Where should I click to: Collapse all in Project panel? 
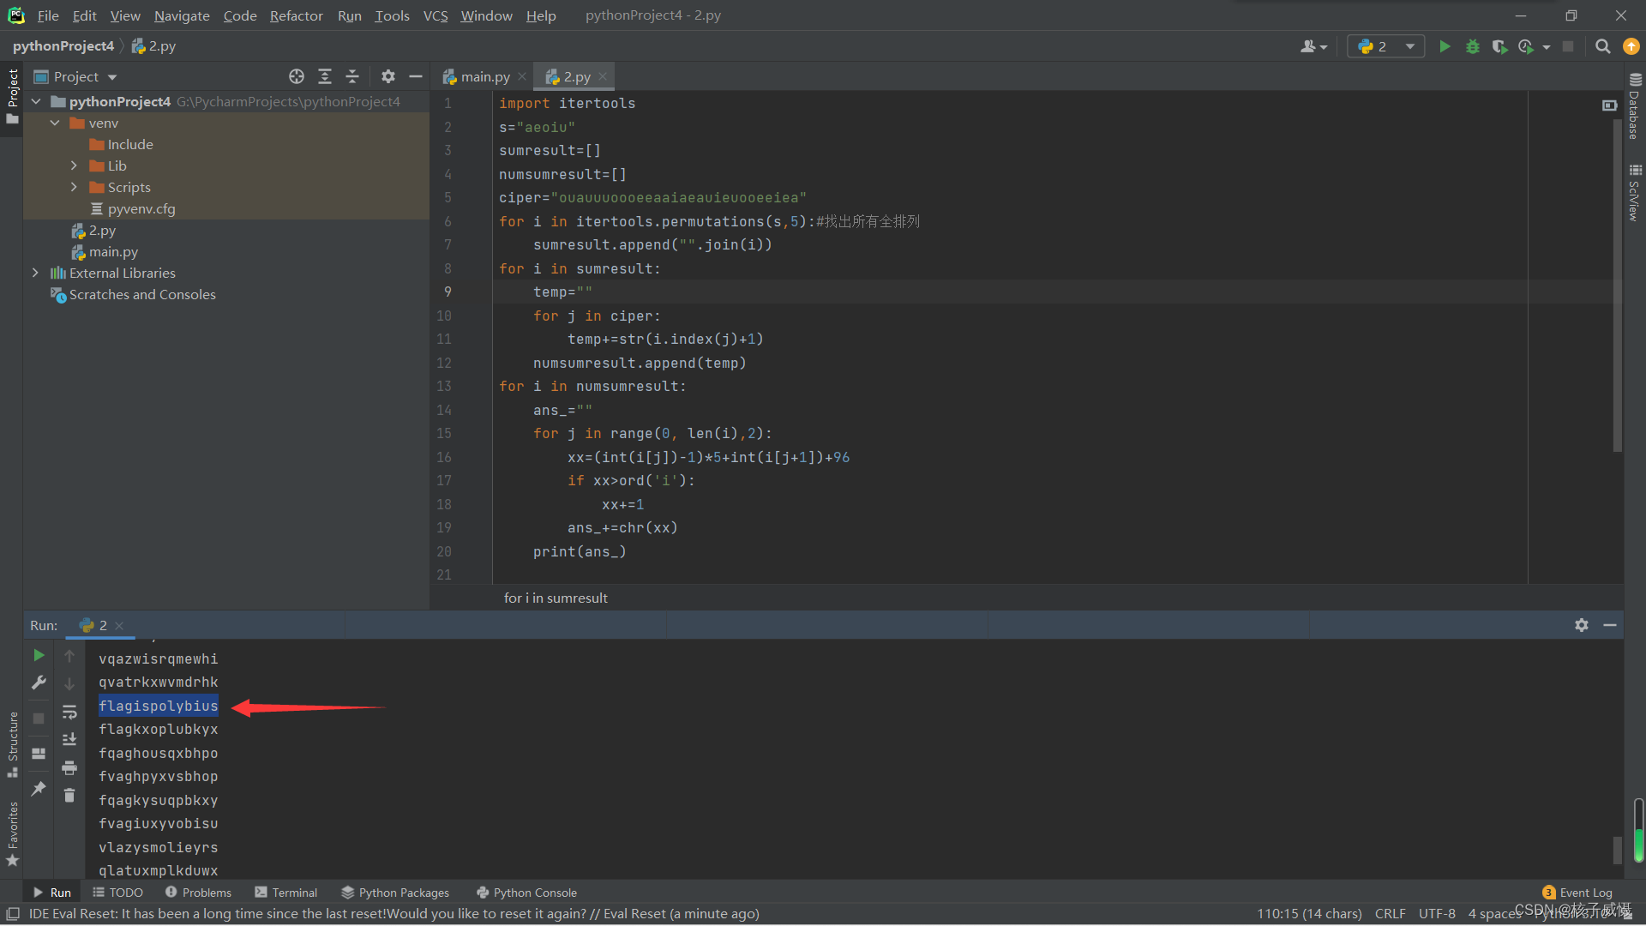[x=352, y=76]
